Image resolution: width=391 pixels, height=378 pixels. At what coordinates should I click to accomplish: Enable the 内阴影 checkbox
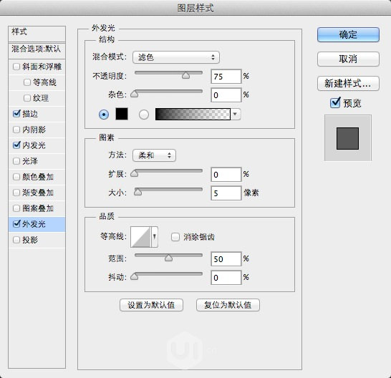tap(16, 130)
